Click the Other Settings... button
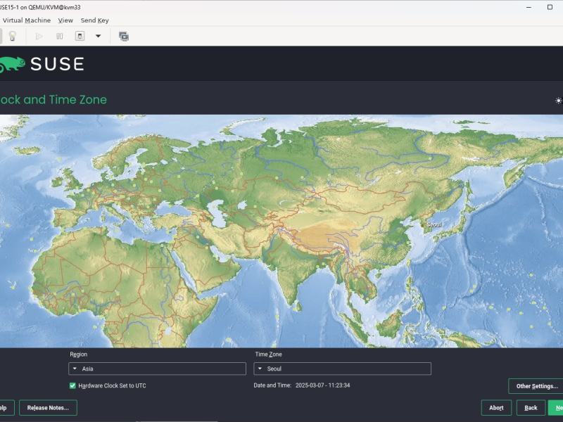Image resolution: width=563 pixels, height=422 pixels. tap(536, 386)
